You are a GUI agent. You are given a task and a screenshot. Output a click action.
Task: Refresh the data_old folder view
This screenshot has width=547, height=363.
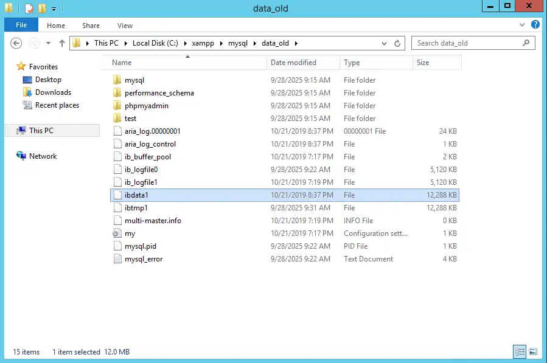tap(398, 43)
